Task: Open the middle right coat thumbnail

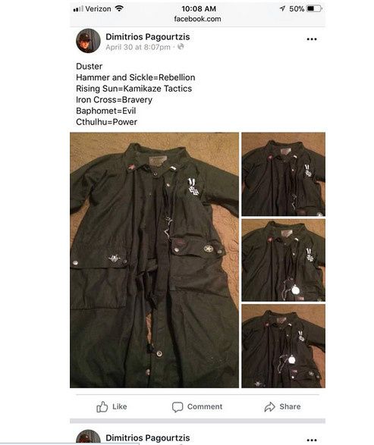Action: [x=284, y=260]
